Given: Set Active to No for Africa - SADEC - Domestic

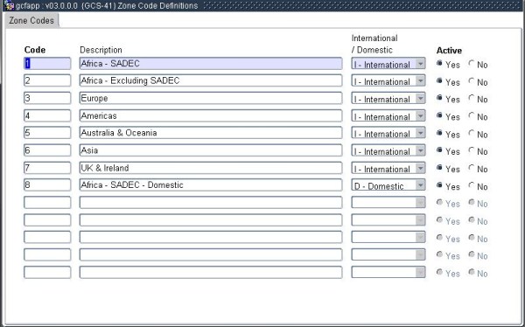Looking at the screenshot, I should 472,185.
